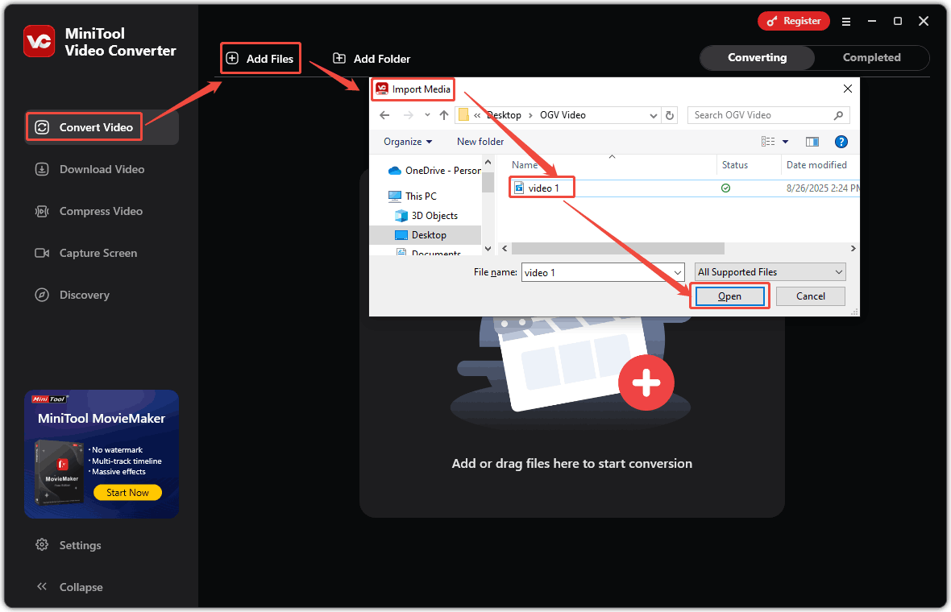Open the Capture Screen section
The width and height of the screenshot is (951, 612).
coord(86,253)
